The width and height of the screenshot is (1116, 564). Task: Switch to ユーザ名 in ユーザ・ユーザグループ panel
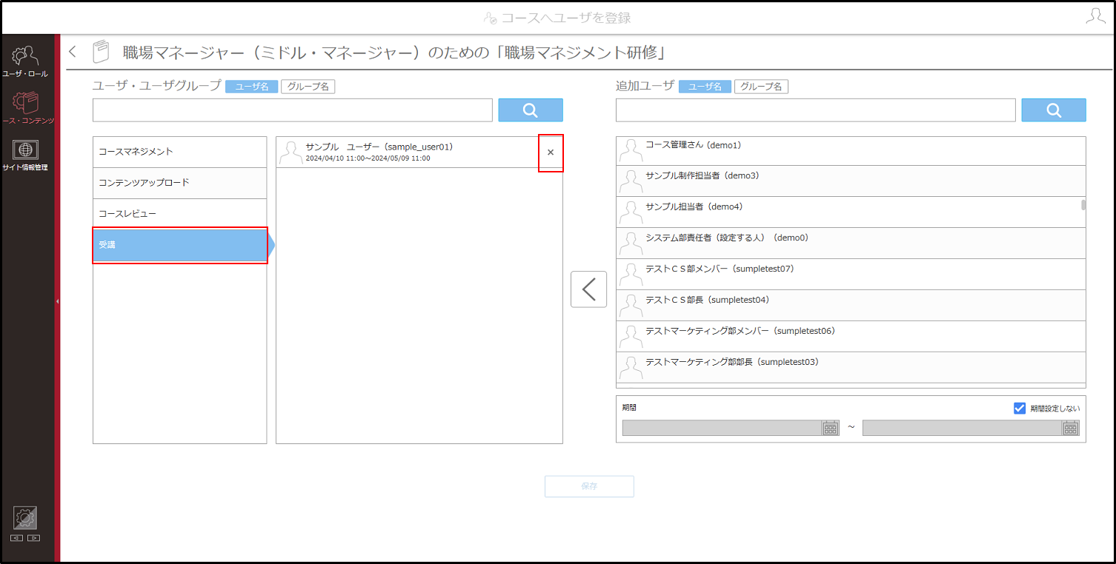click(252, 87)
